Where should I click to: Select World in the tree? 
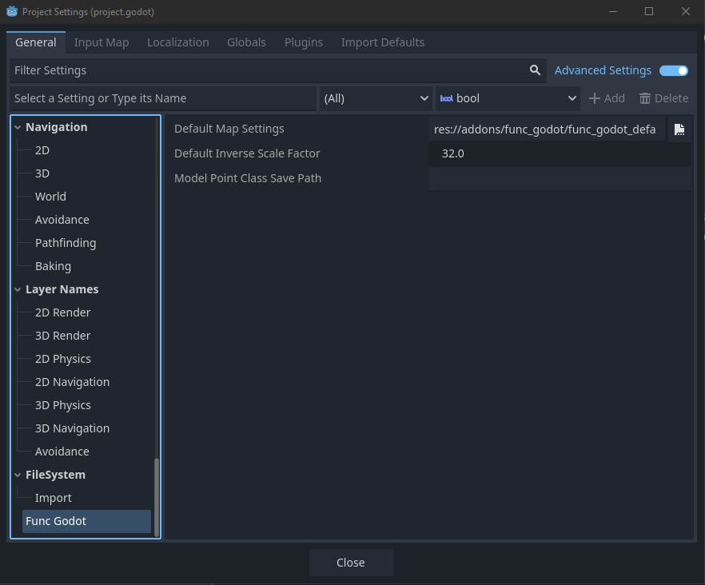click(50, 197)
